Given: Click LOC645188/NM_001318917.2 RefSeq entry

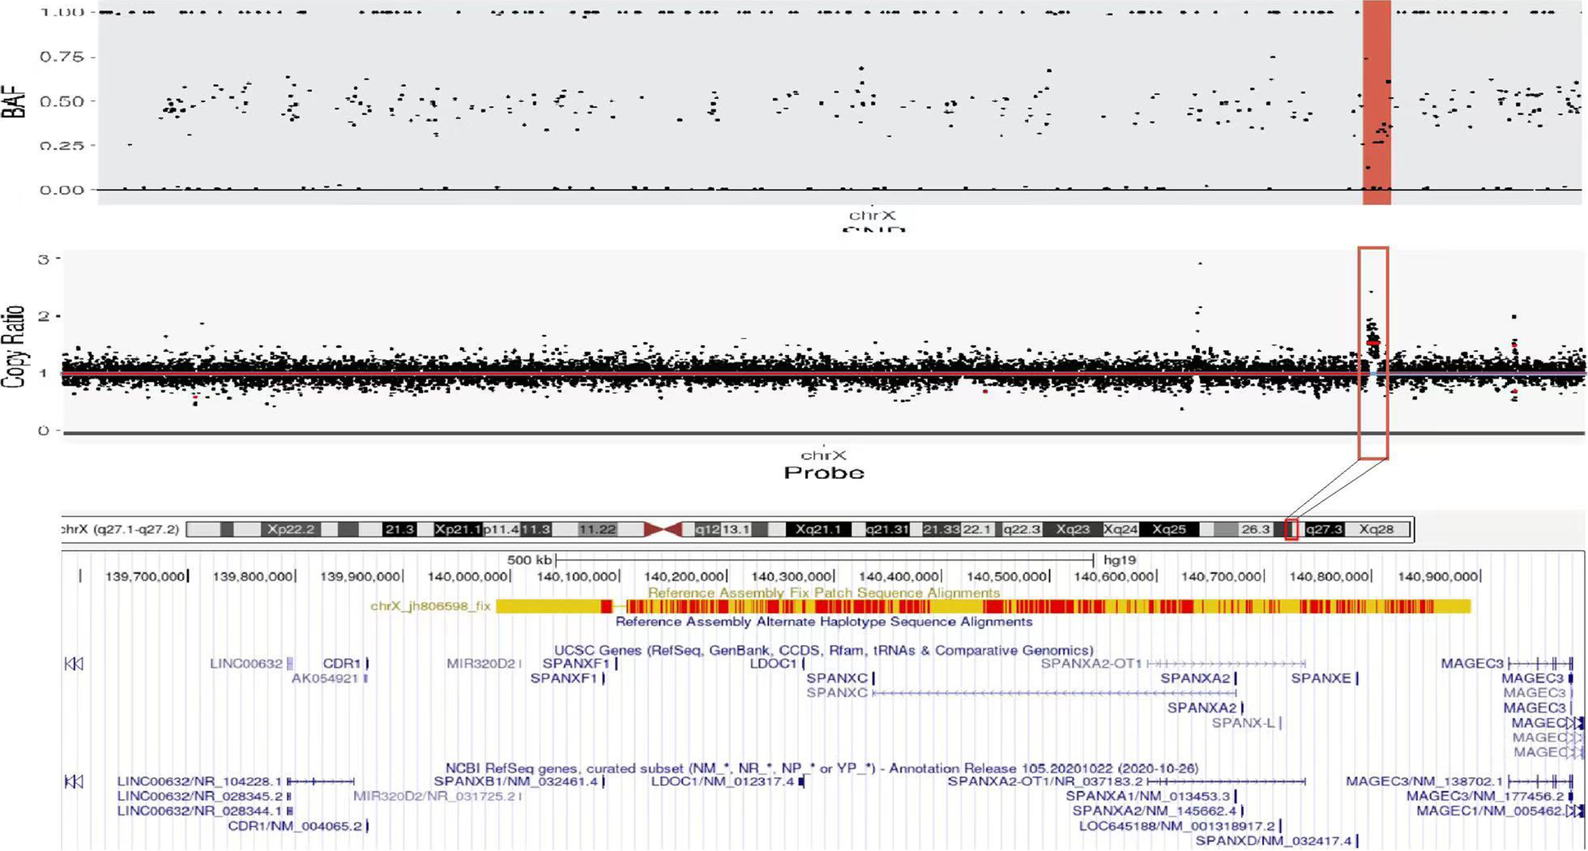Looking at the screenshot, I should click(x=1177, y=826).
